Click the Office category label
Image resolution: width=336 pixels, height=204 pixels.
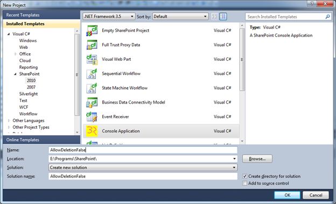tap(25, 54)
